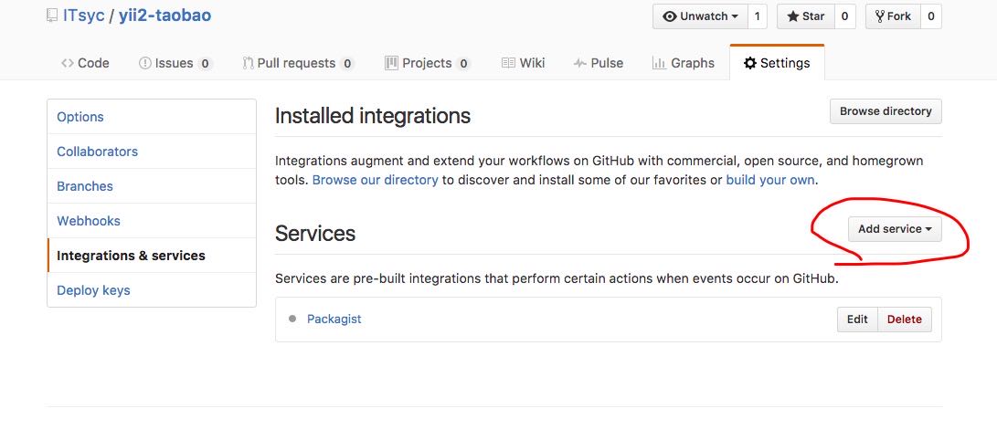
Task: Open the Wiki tab
Action: coord(524,63)
